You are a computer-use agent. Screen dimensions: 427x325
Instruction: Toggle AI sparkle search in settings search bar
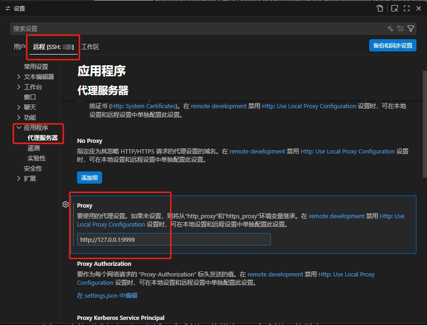point(390,28)
